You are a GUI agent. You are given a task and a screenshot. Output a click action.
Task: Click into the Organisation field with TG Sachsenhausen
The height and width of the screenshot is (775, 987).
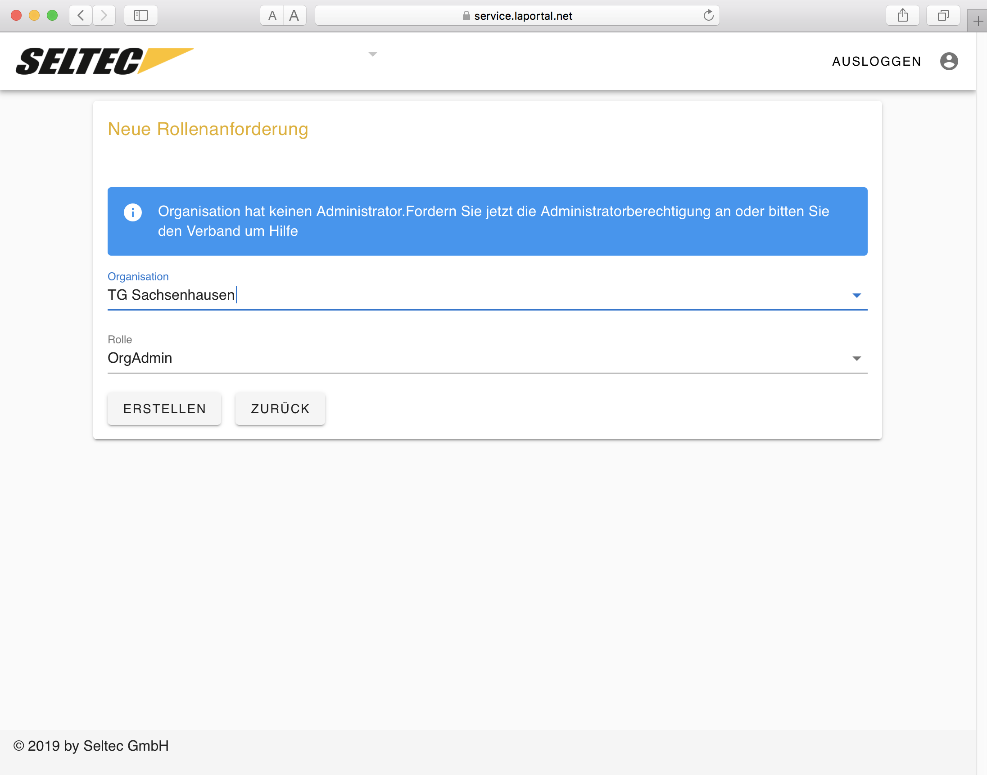coord(488,295)
